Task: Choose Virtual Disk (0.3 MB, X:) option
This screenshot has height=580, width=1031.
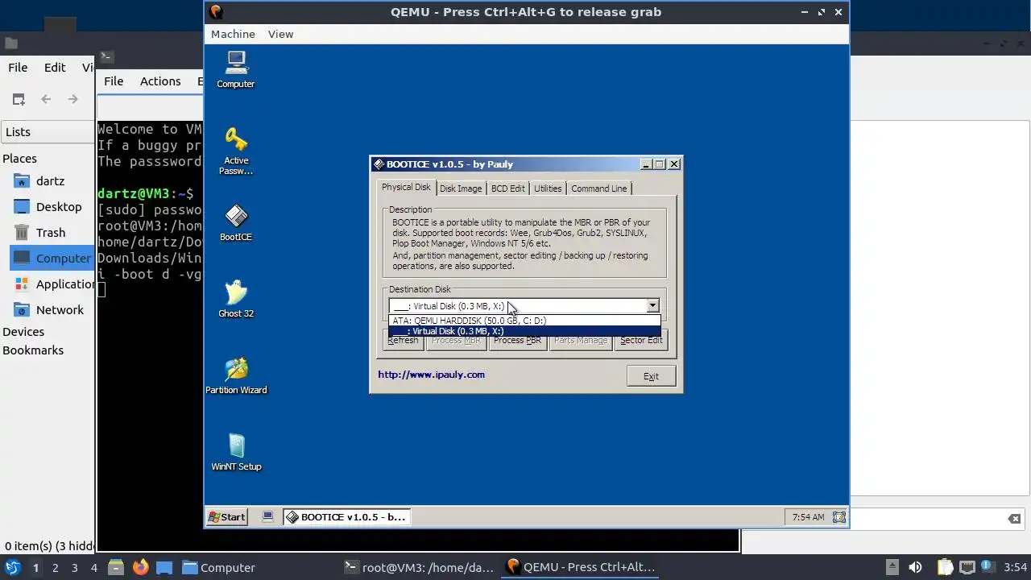Action: point(524,331)
